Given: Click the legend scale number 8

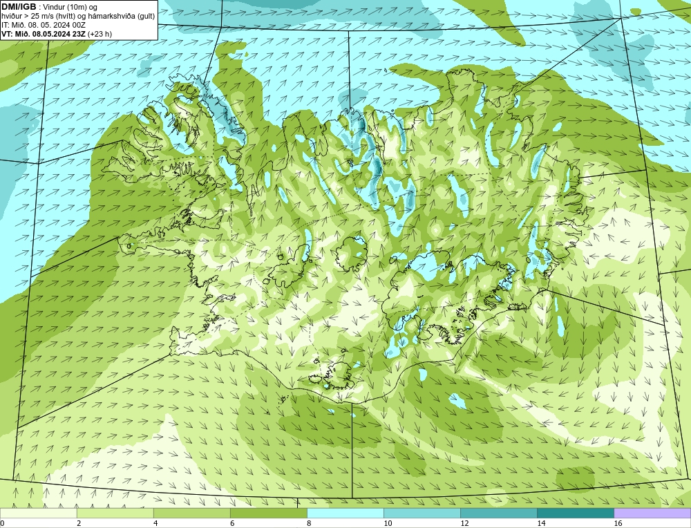Looking at the screenshot, I should tap(309, 523).
